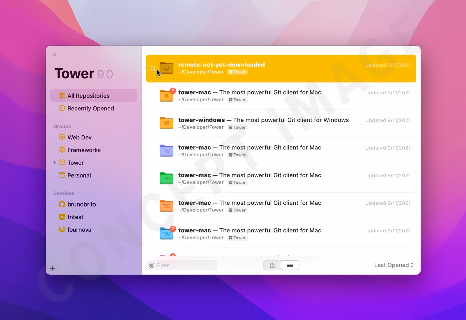Click the green TM folder icon

166,178
